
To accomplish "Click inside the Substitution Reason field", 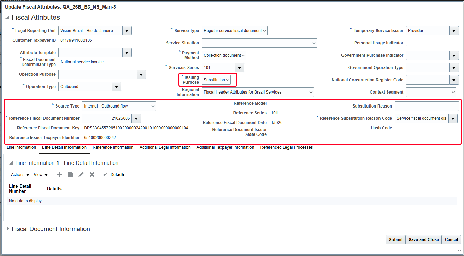I will point(426,106).
